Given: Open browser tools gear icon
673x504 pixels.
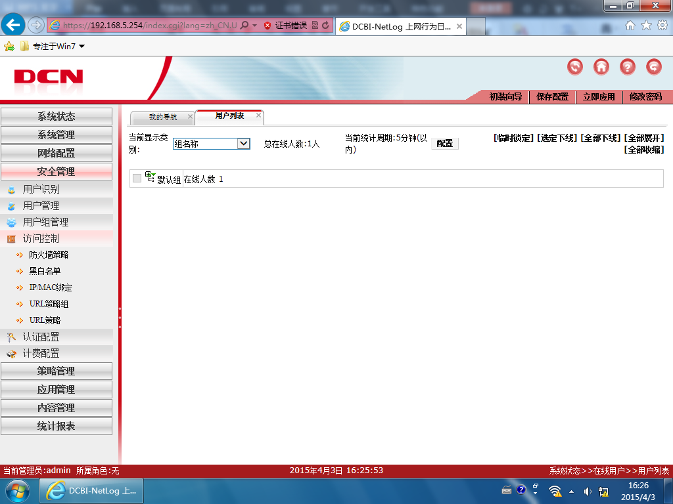Looking at the screenshot, I should [x=662, y=26].
